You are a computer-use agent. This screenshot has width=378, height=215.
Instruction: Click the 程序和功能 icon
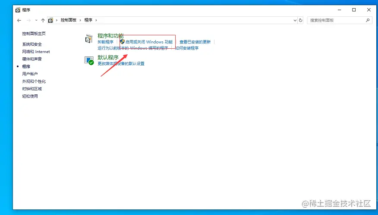[89, 38]
